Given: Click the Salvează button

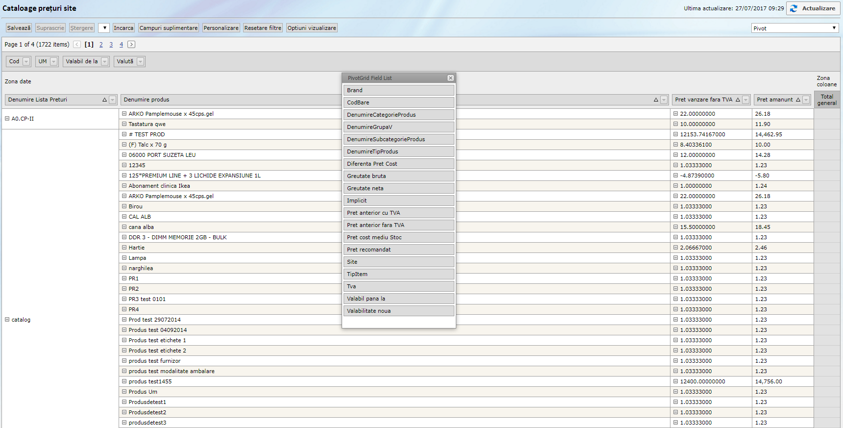Looking at the screenshot, I should (x=19, y=28).
